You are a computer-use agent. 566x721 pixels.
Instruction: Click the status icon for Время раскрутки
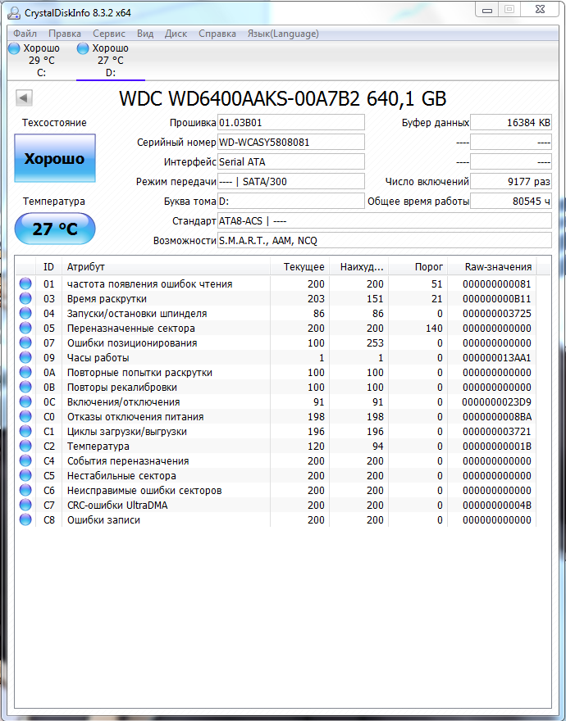pos(25,298)
